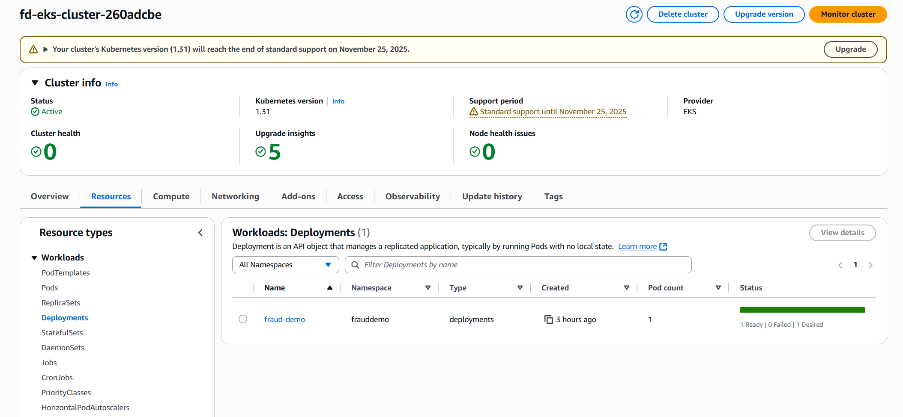
Task: Click the external link icon next to Learn more
Action: 663,247
